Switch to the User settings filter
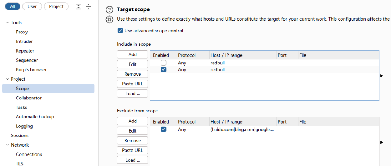Viewport: 391px width, 166px height. point(32,6)
